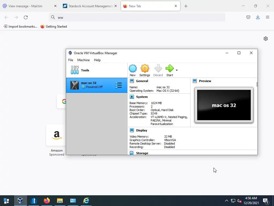The width and height of the screenshot is (274, 206).
Task: Click the General section icon
Action: [x=132, y=81]
